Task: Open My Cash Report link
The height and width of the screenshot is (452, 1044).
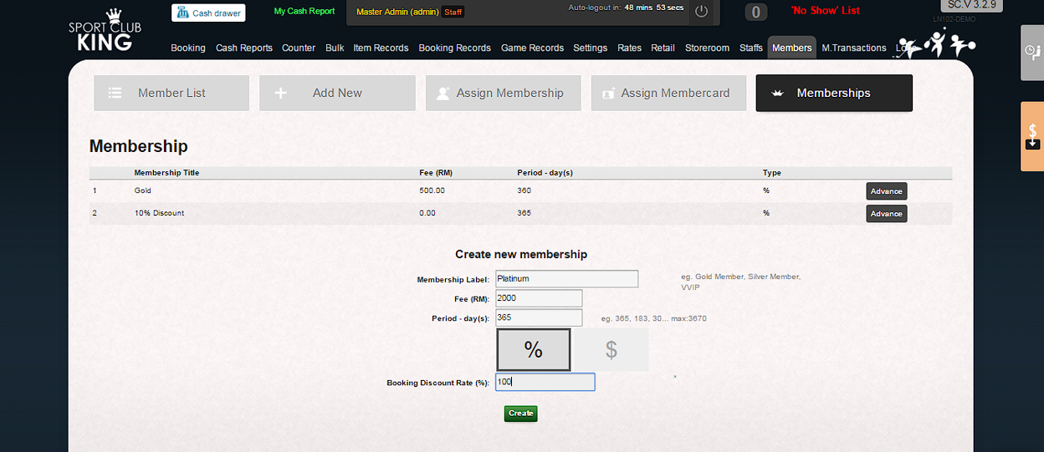Action: pyautogui.click(x=304, y=11)
